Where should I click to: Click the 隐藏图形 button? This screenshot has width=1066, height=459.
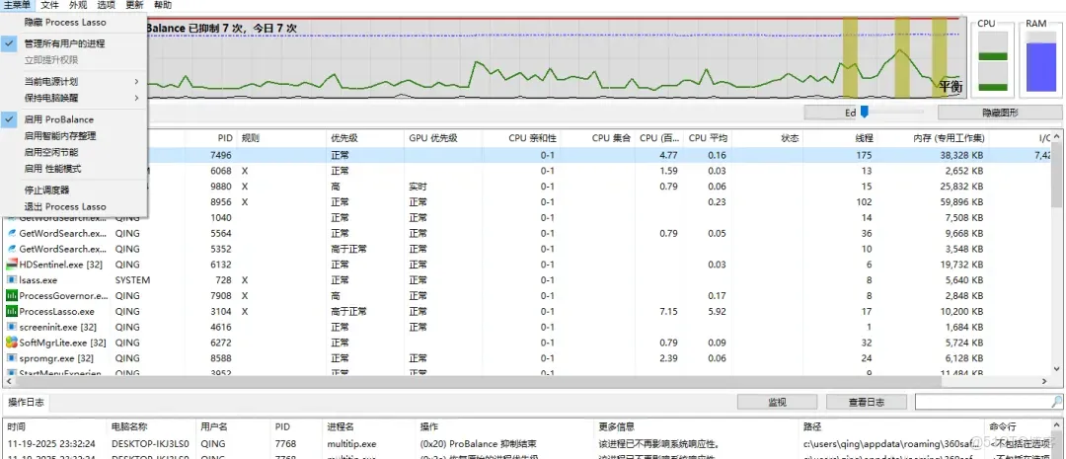[x=999, y=113]
